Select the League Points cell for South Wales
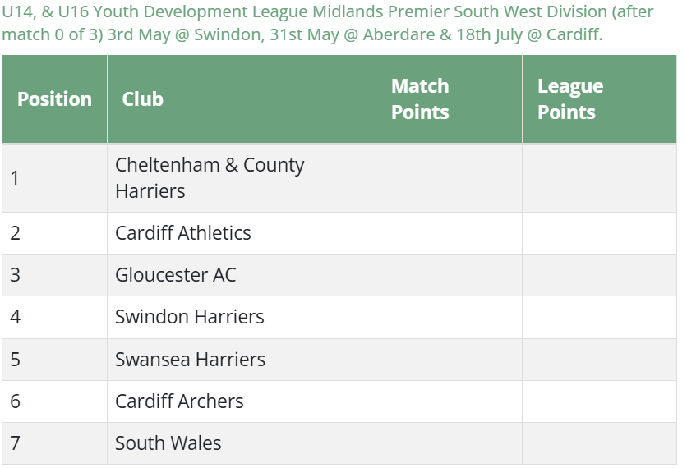 click(x=599, y=443)
